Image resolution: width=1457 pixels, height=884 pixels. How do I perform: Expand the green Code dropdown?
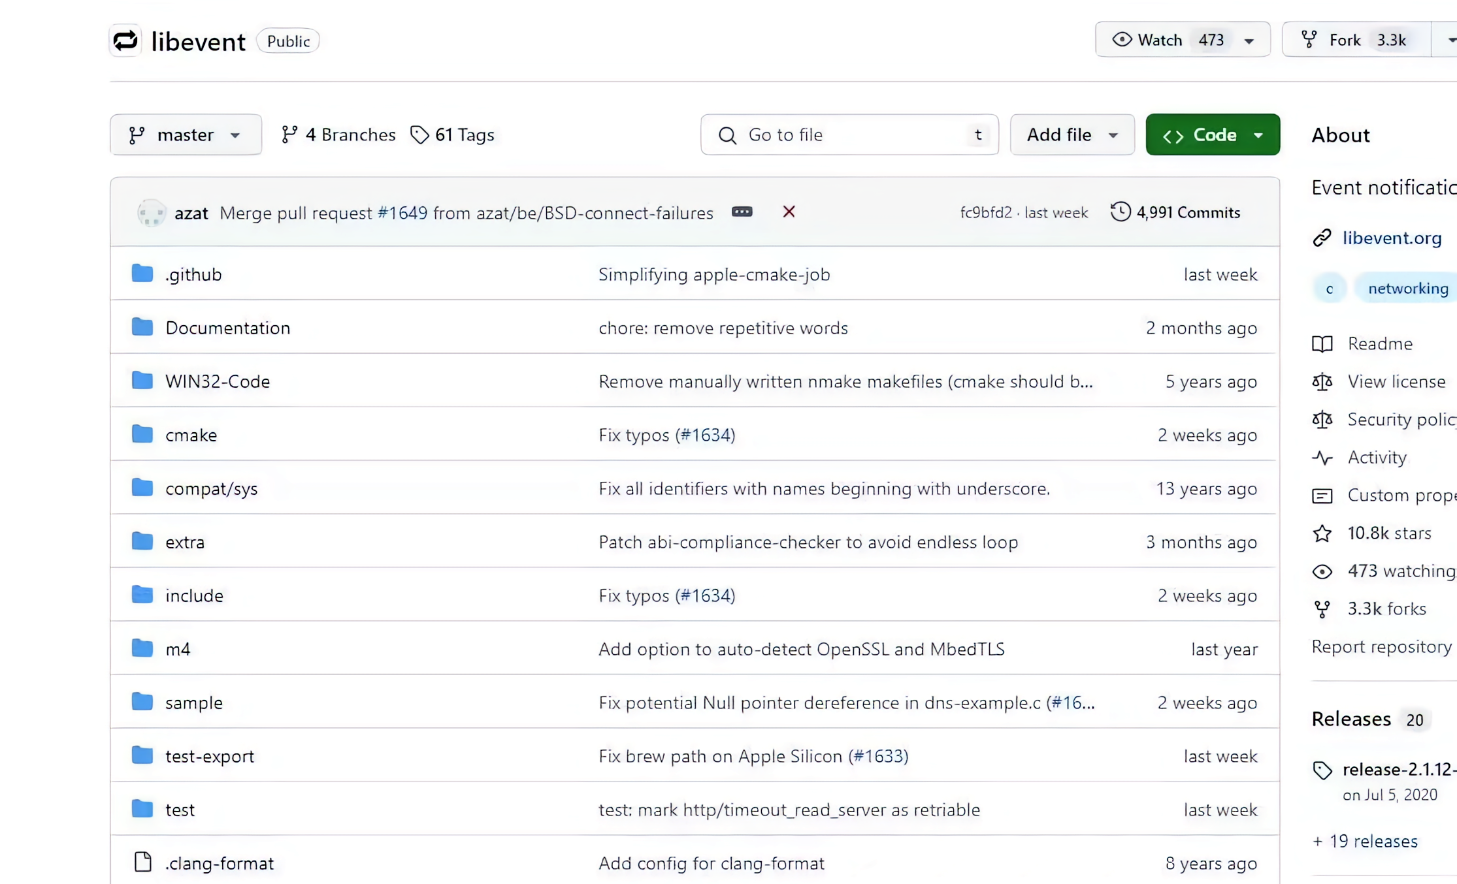click(1212, 134)
